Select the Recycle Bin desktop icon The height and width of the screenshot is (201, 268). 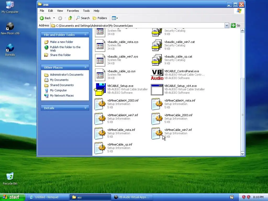click(x=10, y=178)
